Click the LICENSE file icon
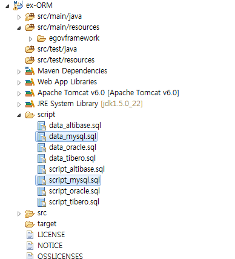The image size is (235, 259). click(30, 235)
